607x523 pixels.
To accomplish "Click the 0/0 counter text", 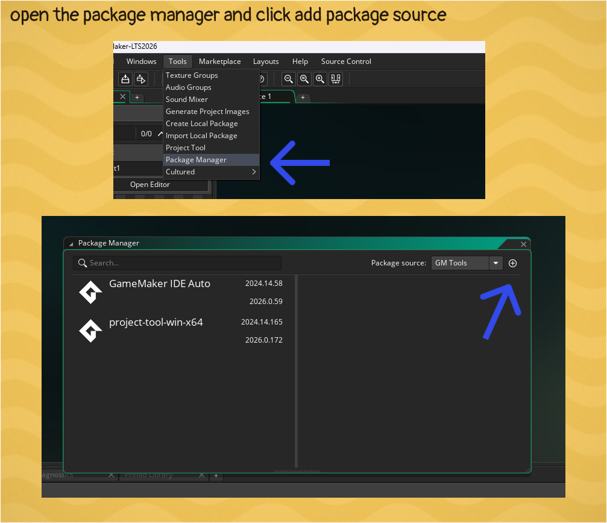I will pos(146,134).
